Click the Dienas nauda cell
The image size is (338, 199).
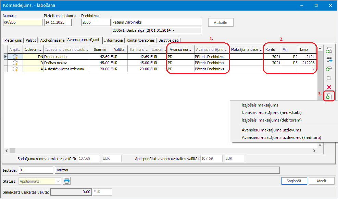click(66, 57)
